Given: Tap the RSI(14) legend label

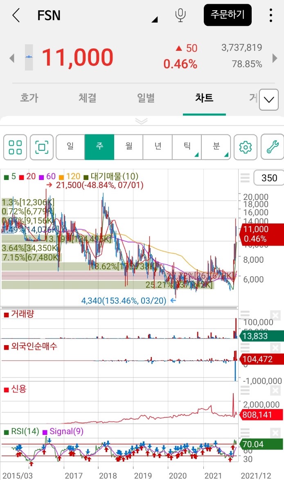Looking at the screenshot, I should (x=21, y=431).
